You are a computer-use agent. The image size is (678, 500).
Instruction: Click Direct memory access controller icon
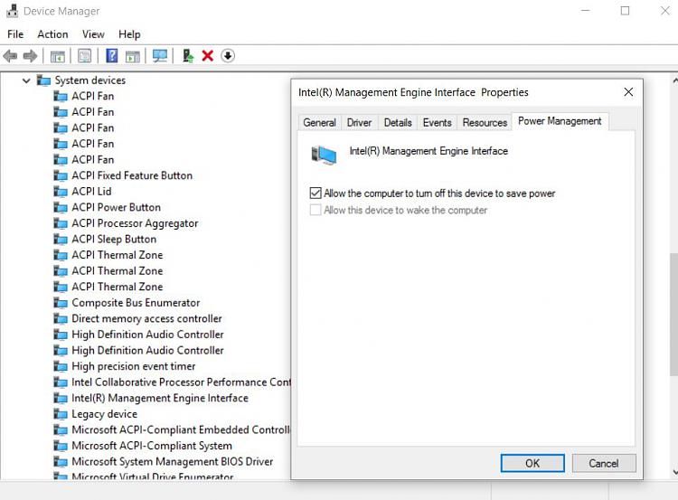point(61,319)
